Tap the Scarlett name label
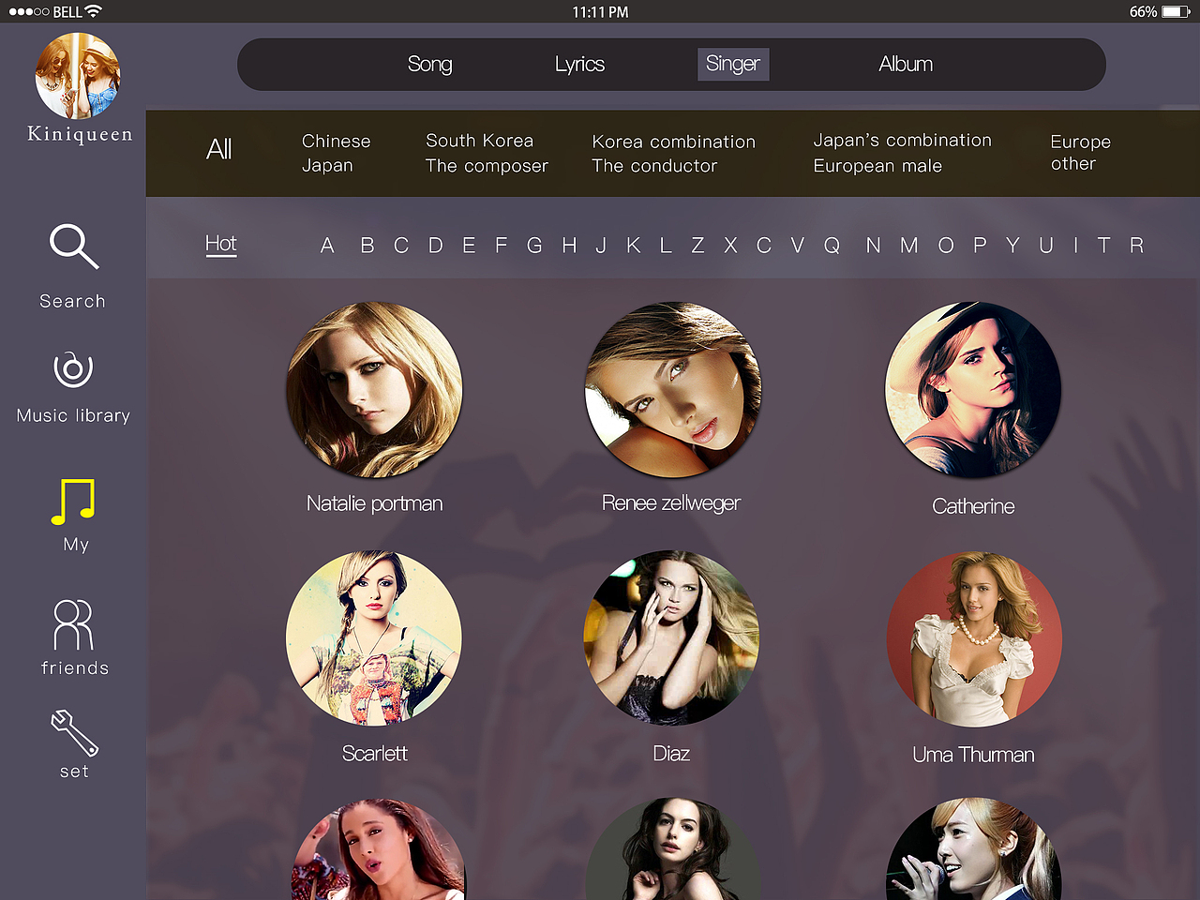 374,754
